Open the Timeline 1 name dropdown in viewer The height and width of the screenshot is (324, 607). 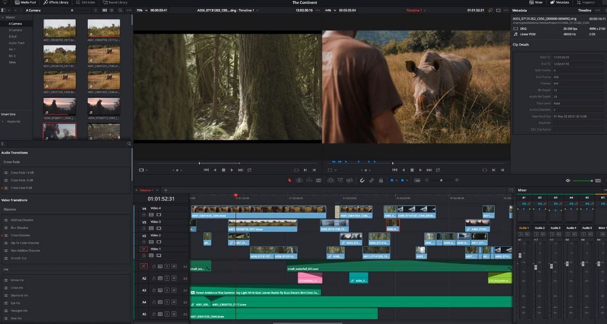[x=416, y=10]
